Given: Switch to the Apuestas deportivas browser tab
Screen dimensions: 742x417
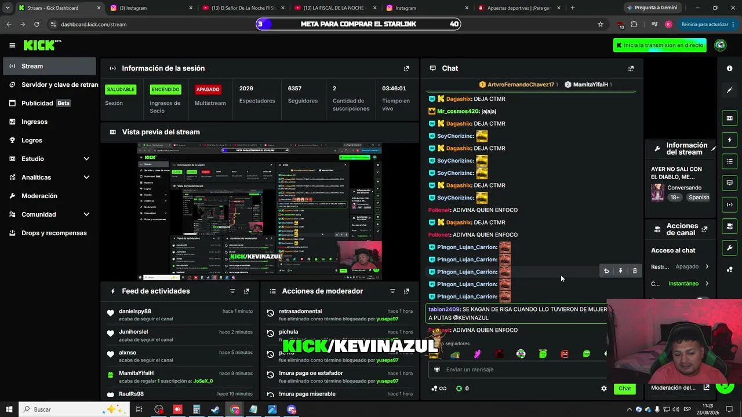Looking at the screenshot, I should pos(518,8).
